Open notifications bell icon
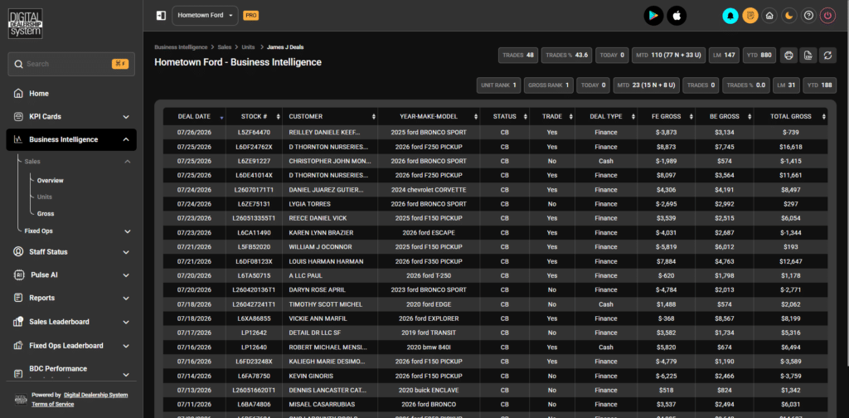 coord(731,16)
